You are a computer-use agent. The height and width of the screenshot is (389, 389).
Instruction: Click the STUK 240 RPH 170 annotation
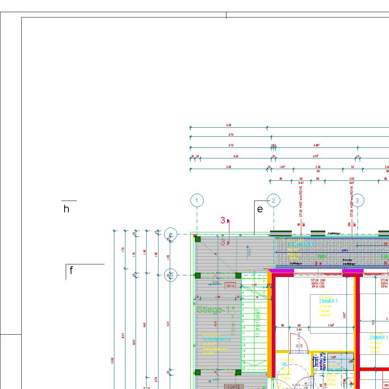pyautogui.click(x=318, y=283)
